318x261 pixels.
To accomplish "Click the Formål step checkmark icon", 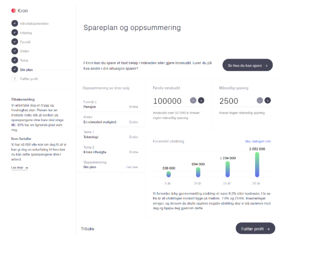I will pos(15,42).
